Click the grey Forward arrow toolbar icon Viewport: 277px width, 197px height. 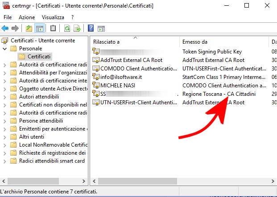pos(15,28)
